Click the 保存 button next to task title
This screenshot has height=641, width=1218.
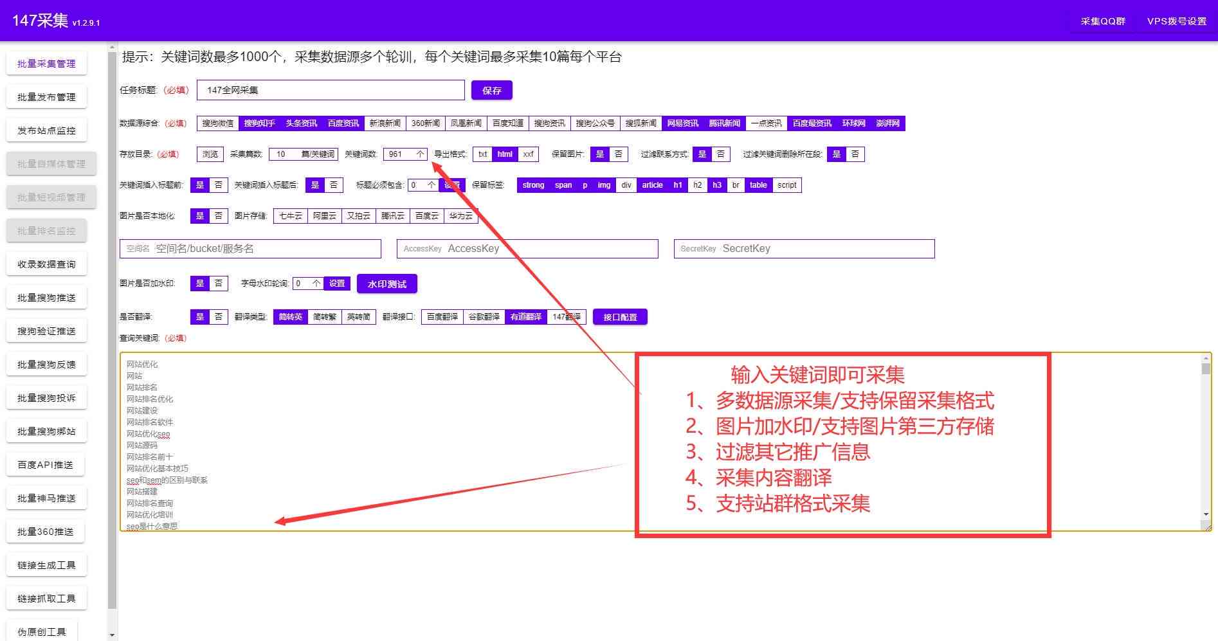click(x=492, y=91)
